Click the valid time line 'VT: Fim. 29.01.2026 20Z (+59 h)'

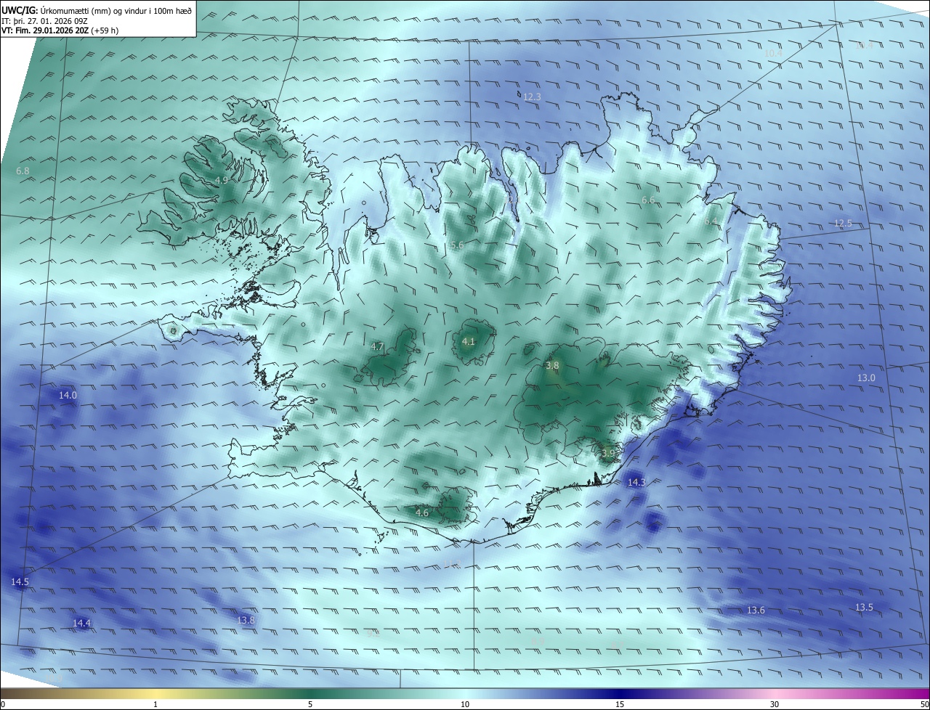point(60,30)
